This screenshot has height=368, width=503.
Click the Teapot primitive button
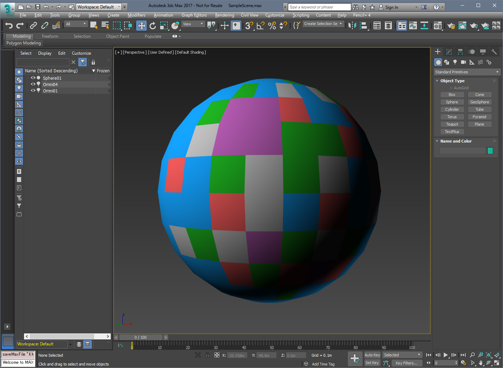click(452, 124)
